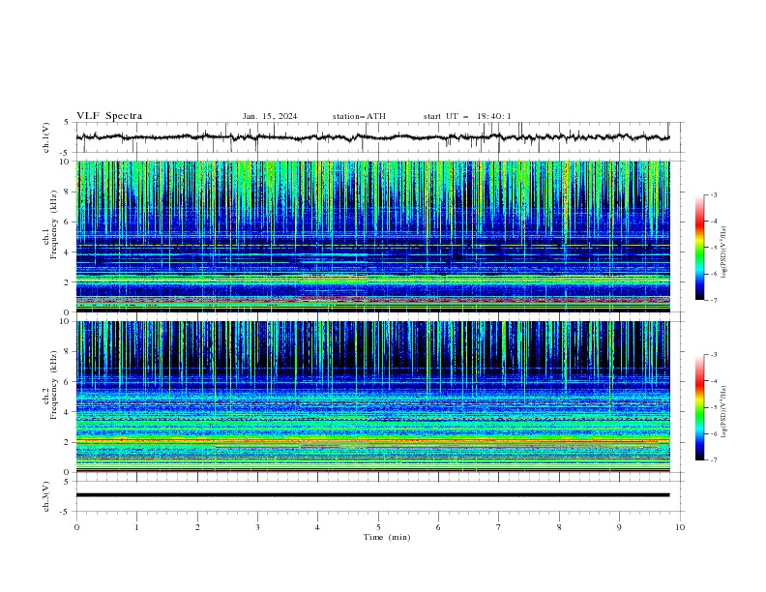This screenshot has height=592, width=766.
Task: Click the "5" volt tick on ch.1(V) axis
Action: pyautogui.click(x=67, y=122)
